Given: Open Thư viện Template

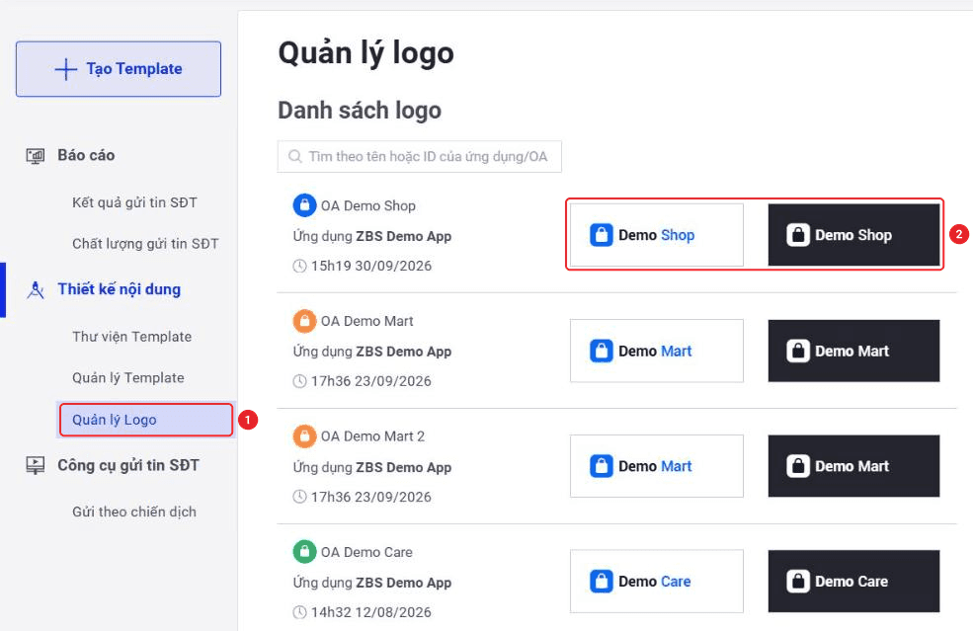Looking at the screenshot, I should coord(131,337).
